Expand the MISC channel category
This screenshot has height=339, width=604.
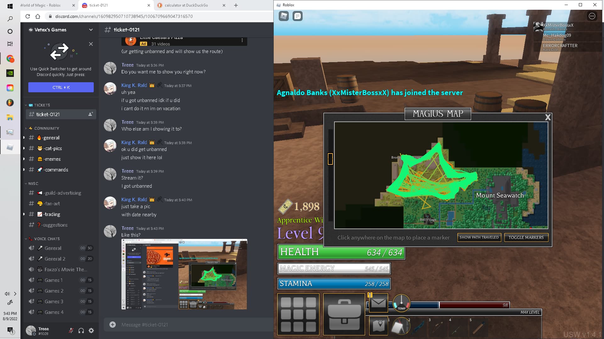tap(33, 183)
